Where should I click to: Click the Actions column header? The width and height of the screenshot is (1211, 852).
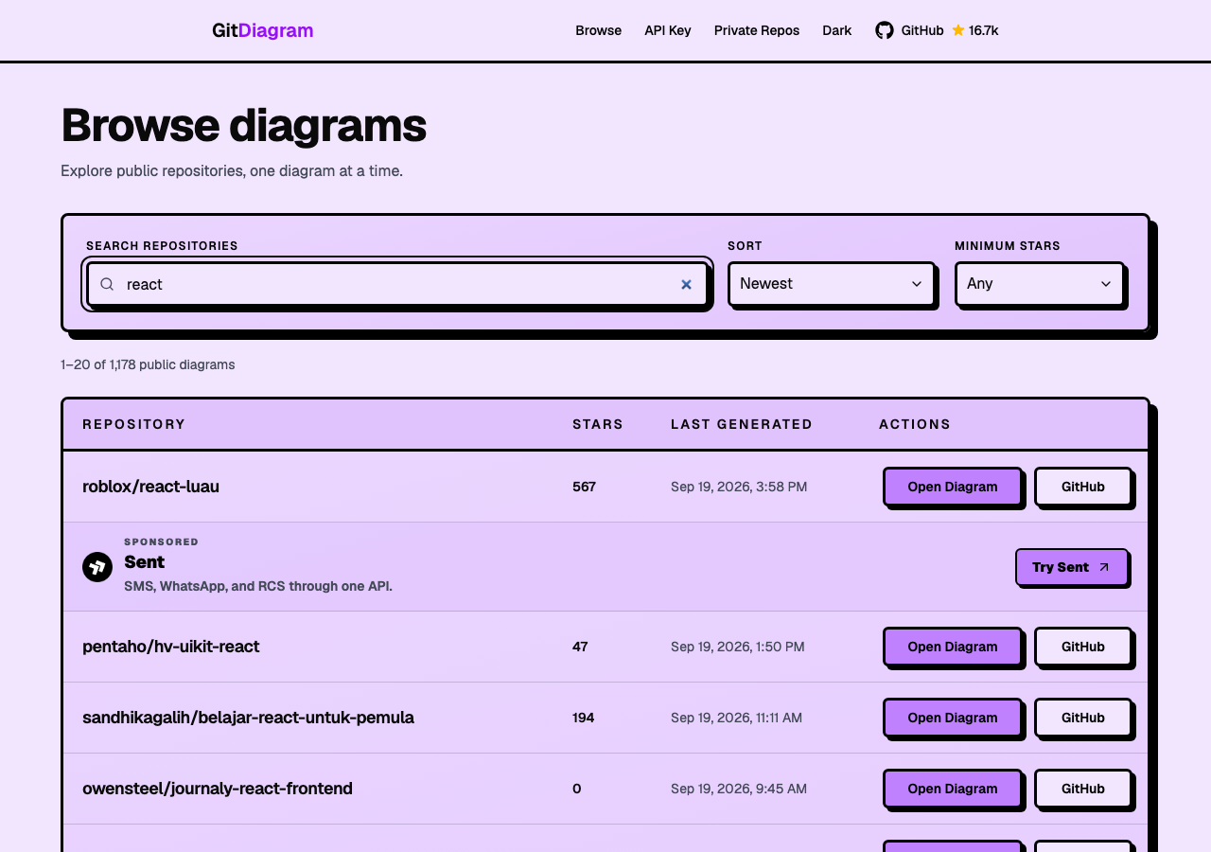click(915, 424)
